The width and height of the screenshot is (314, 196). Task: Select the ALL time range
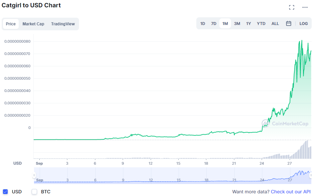click(x=275, y=24)
